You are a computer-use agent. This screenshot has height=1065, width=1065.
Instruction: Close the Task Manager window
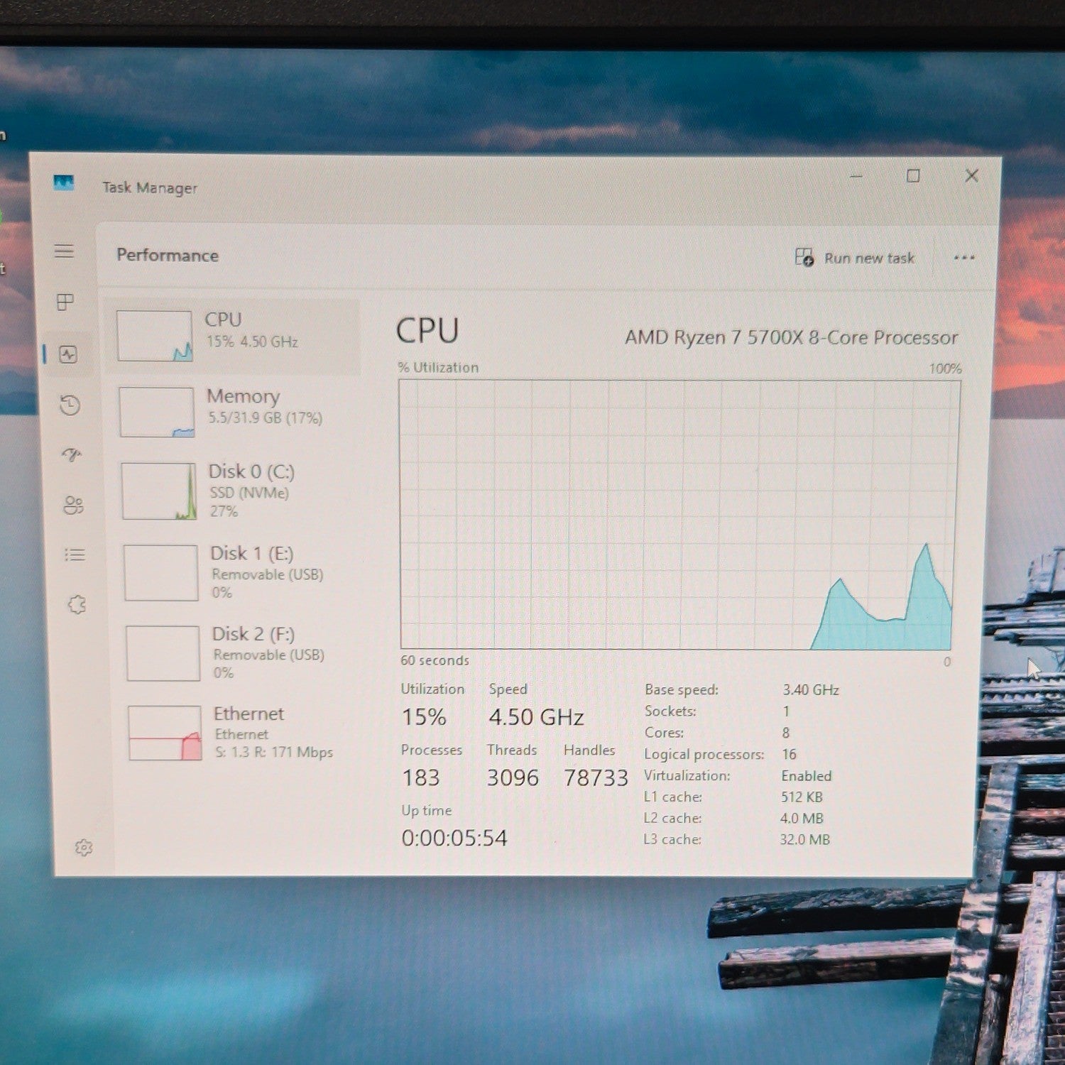pos(971,175)
